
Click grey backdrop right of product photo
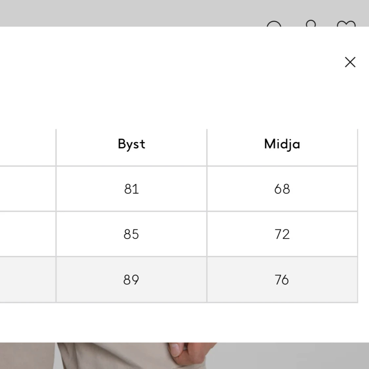[x=292, y=356]
